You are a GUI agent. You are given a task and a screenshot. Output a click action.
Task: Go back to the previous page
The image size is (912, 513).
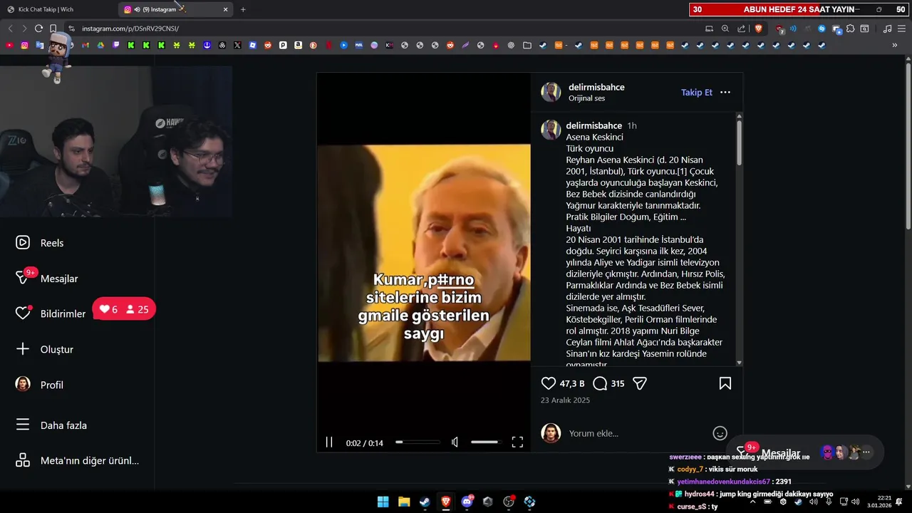pos(10,28)
